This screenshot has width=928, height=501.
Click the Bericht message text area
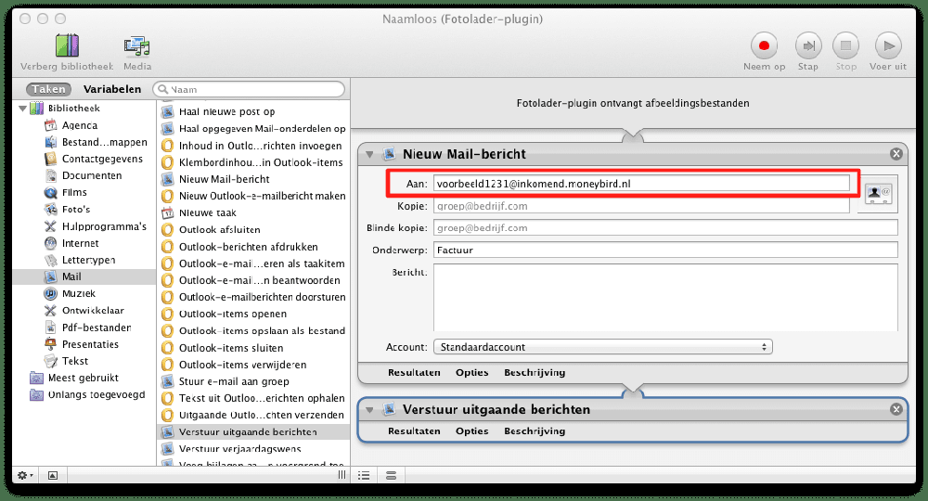click(x=665, y=297)
